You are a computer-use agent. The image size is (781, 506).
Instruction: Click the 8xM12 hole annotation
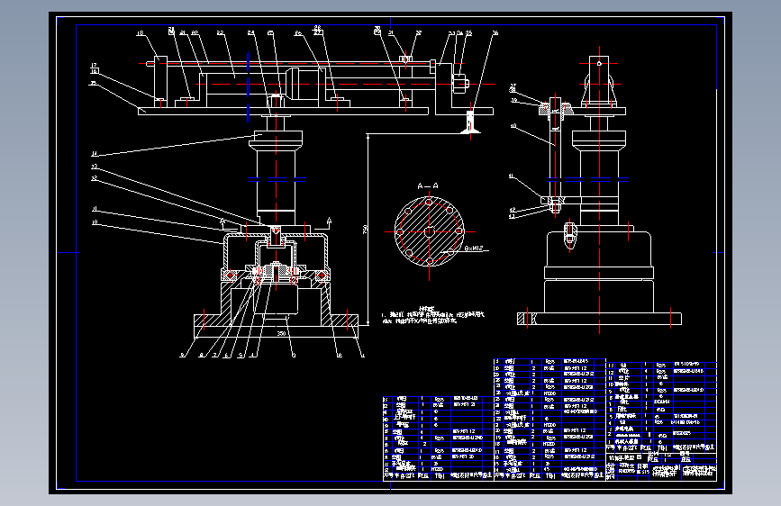[474, 248]
